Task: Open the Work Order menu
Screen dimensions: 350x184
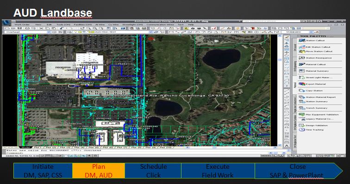Action: [x=22, y=24]
